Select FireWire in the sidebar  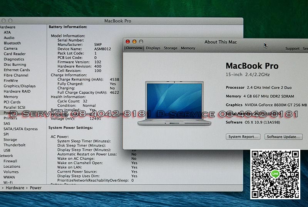coord(11,81)
